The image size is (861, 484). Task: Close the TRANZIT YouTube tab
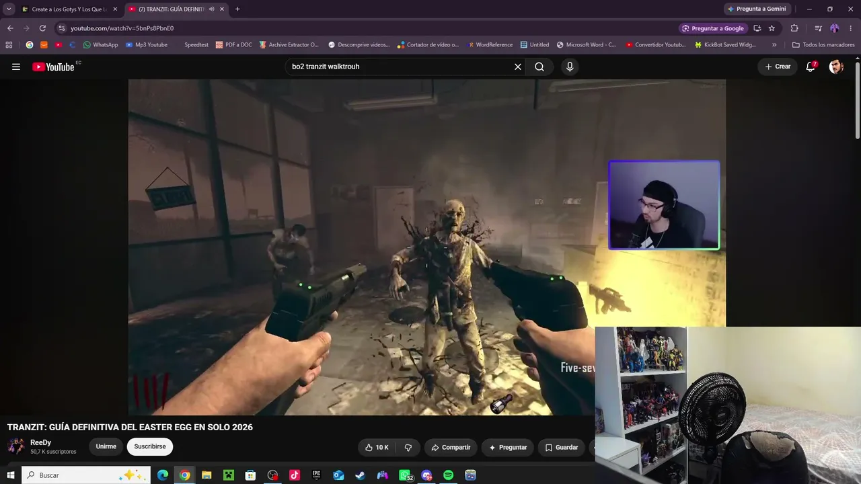[222, 9]
